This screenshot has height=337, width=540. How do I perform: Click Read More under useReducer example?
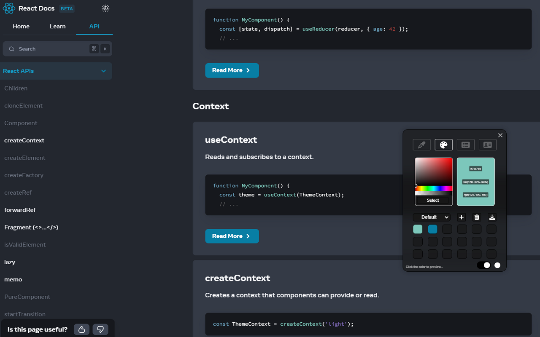coord(232,70)
